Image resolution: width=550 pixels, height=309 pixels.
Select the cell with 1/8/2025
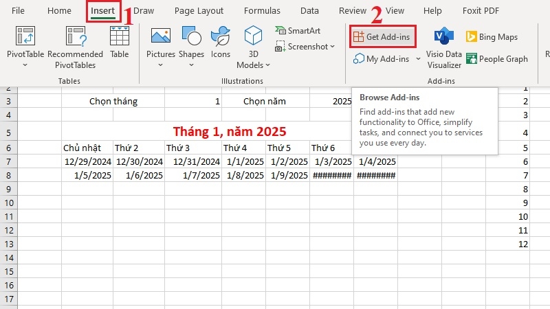click(244, 175)
